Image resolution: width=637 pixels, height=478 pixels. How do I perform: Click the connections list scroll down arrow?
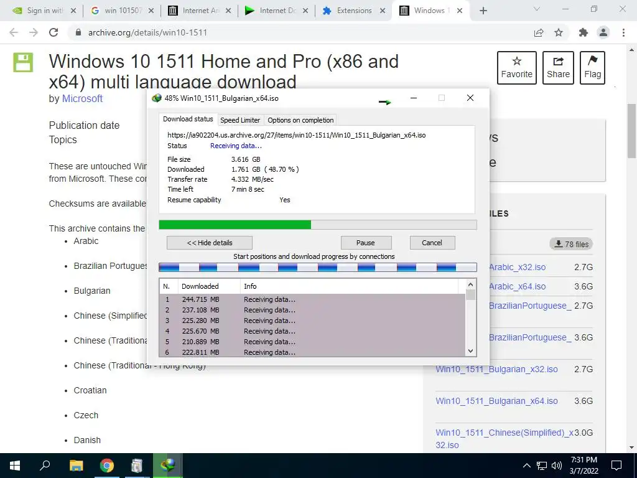pyautogui.click(x=470, y=351)
